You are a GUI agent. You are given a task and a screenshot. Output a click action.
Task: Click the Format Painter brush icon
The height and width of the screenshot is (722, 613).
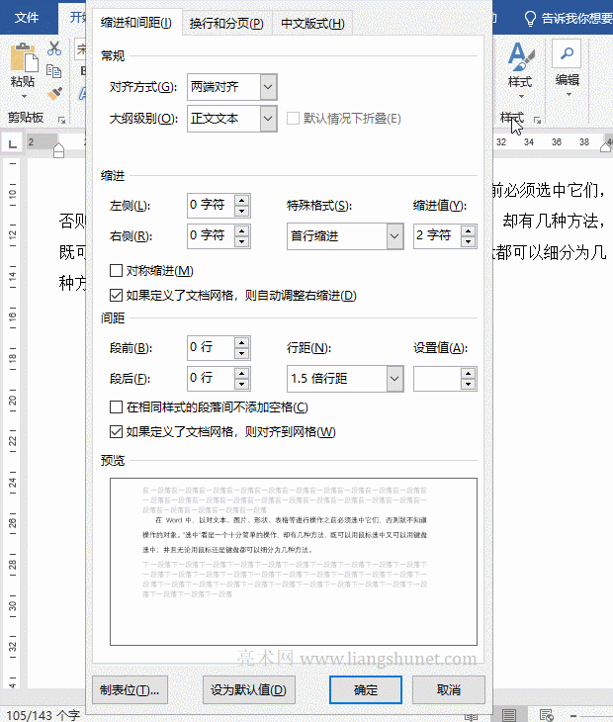point(54,93)
